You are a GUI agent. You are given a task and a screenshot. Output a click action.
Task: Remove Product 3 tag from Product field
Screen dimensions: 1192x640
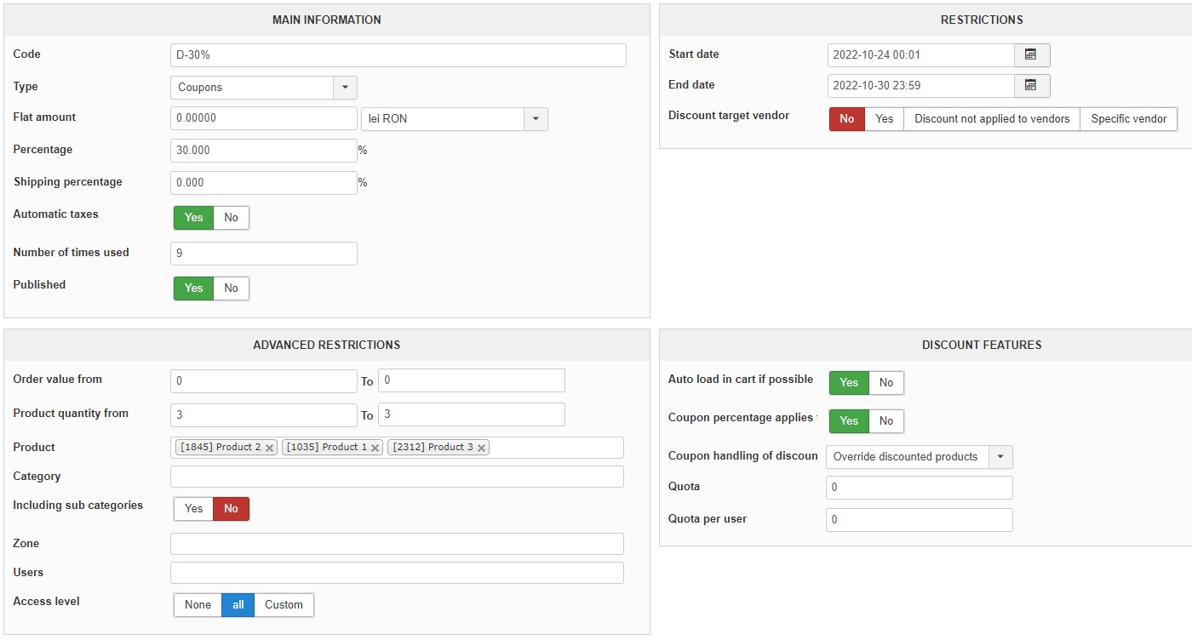481,448
